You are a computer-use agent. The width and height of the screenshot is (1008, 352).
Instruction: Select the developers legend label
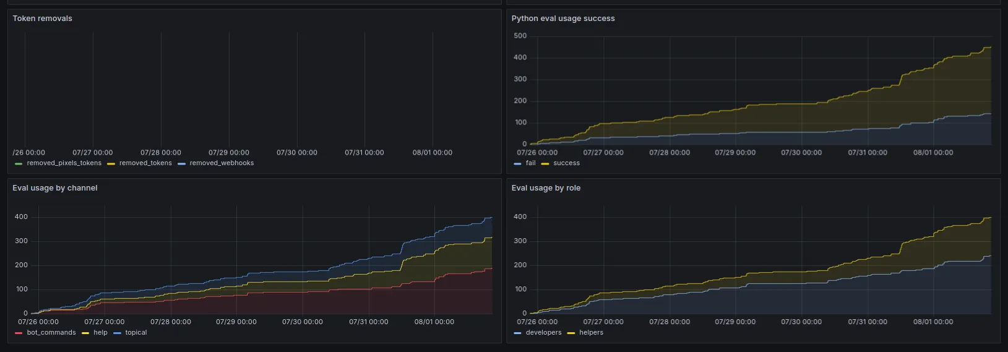543,333
